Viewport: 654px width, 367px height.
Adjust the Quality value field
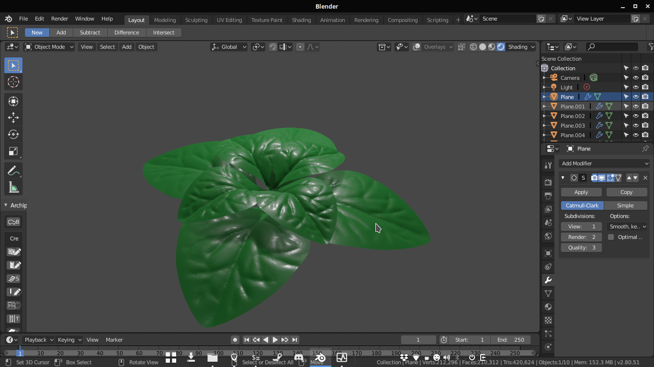(581, 248)
